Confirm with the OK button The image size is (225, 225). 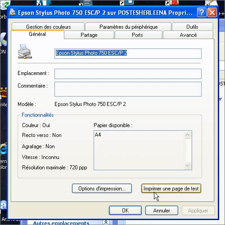coord(125,211)
